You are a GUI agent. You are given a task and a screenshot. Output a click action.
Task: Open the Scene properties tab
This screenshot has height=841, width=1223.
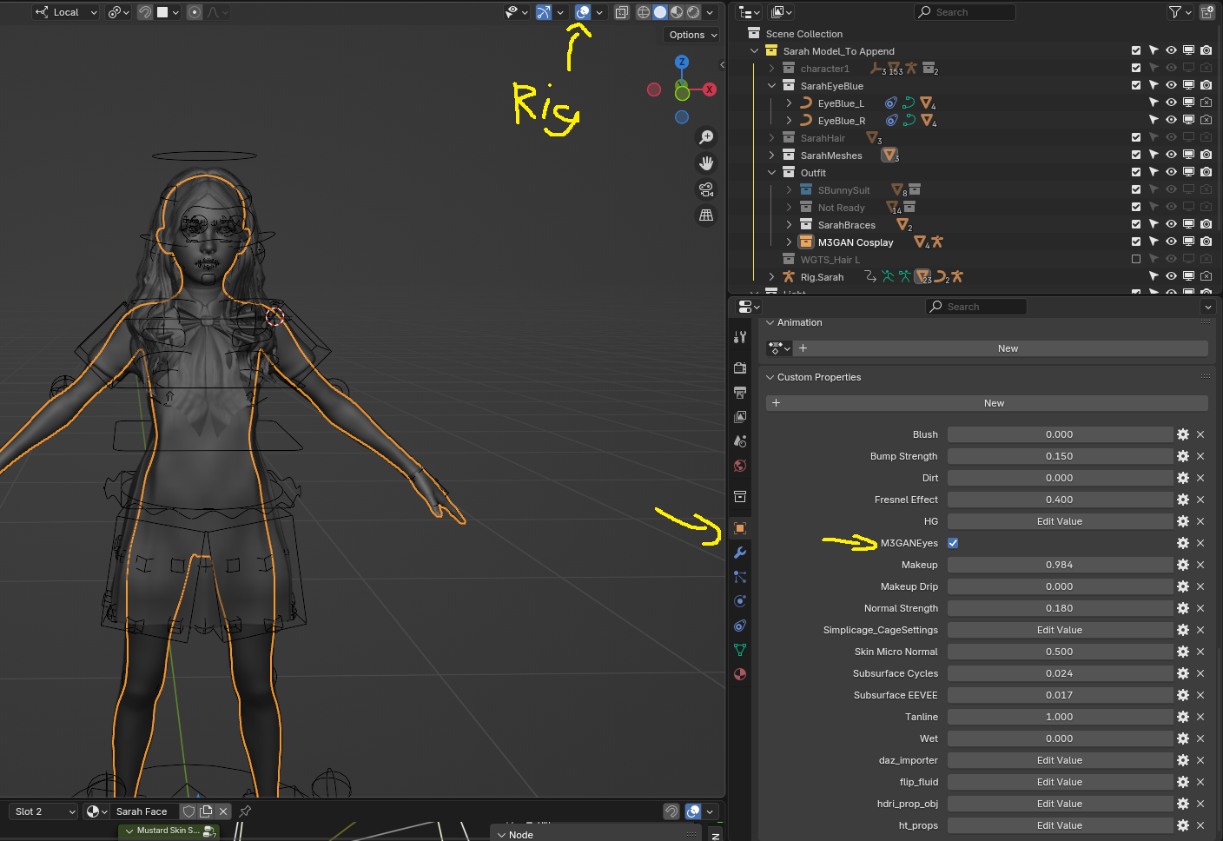tap(740, 441)
